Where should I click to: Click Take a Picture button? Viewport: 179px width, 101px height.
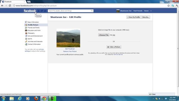coord(114,47)
